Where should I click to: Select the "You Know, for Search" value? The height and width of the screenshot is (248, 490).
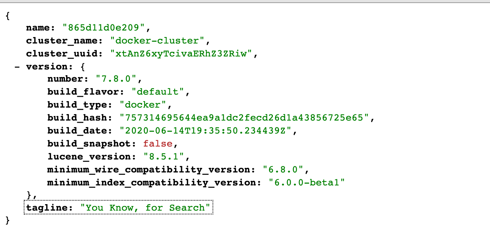(x=145, y=208)
